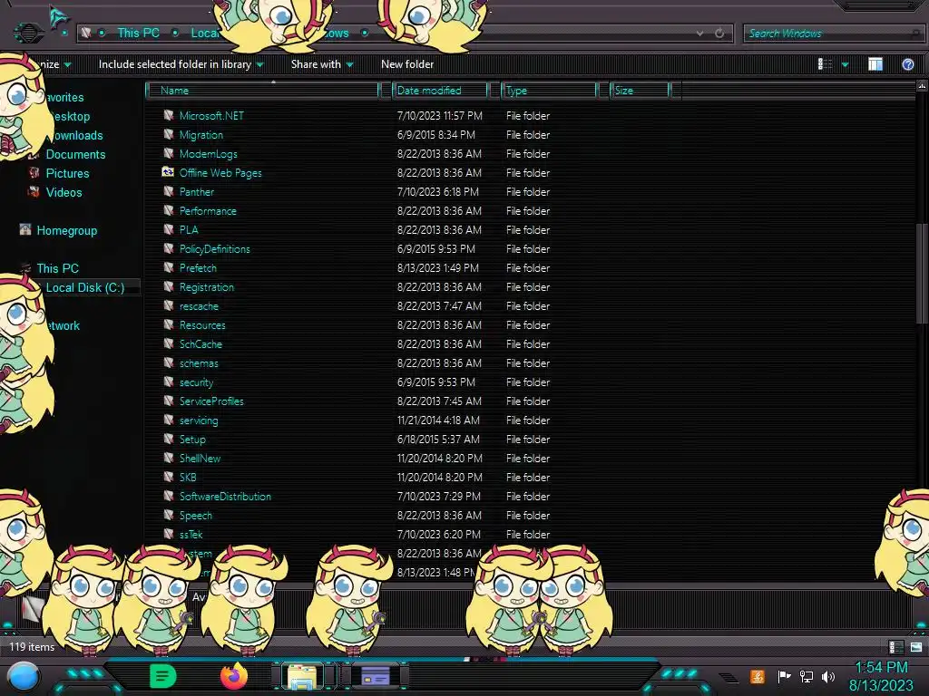Select Local Disk (C:) in navigation pane
This screenshot has height=696, width=929.
pos(84,287)
